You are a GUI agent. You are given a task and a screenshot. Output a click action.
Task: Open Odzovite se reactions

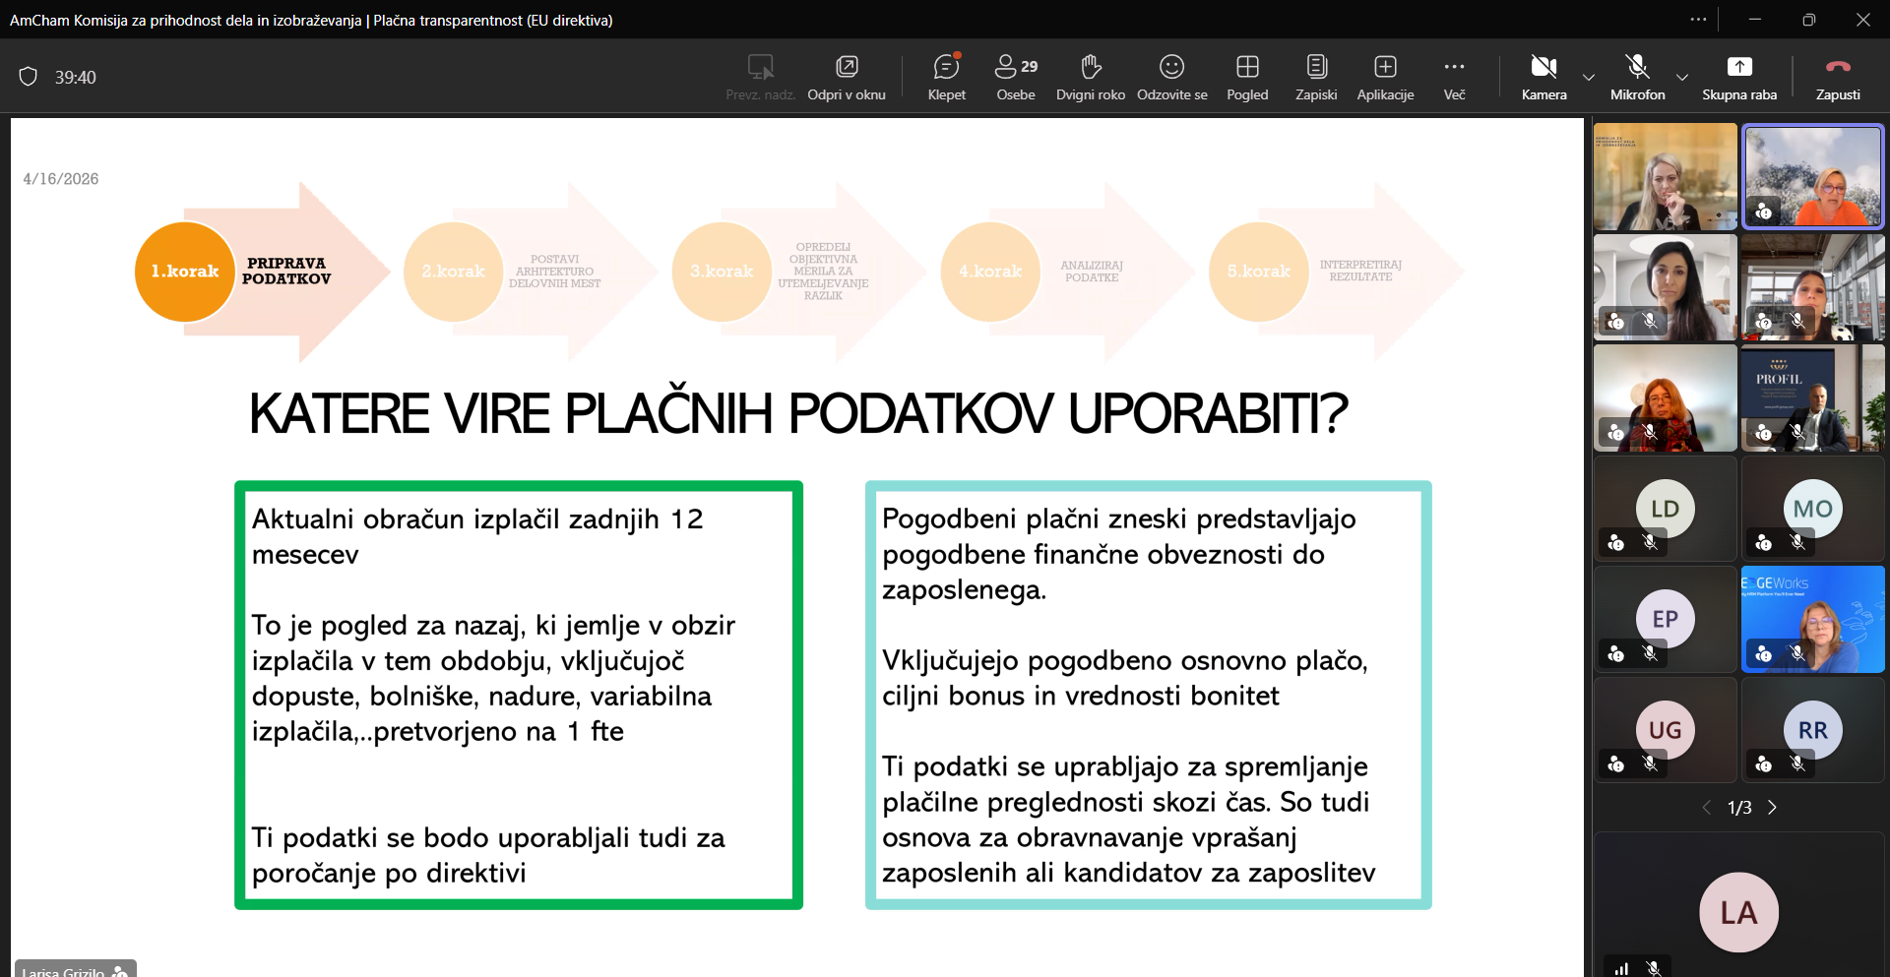[1171, 77]
